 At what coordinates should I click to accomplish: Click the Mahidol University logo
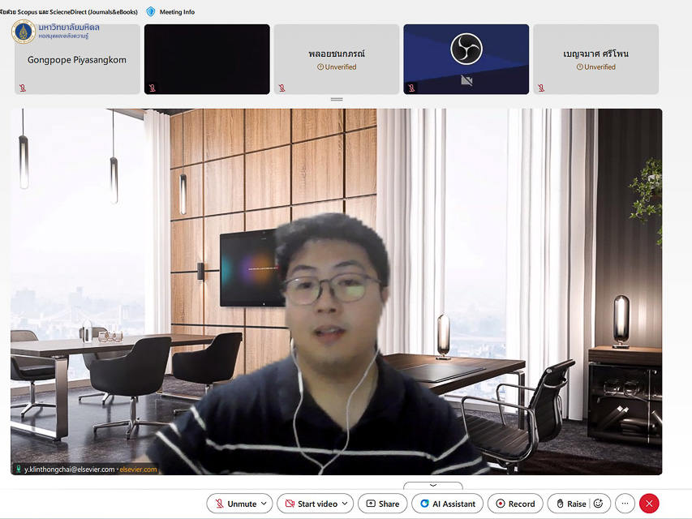24,32
